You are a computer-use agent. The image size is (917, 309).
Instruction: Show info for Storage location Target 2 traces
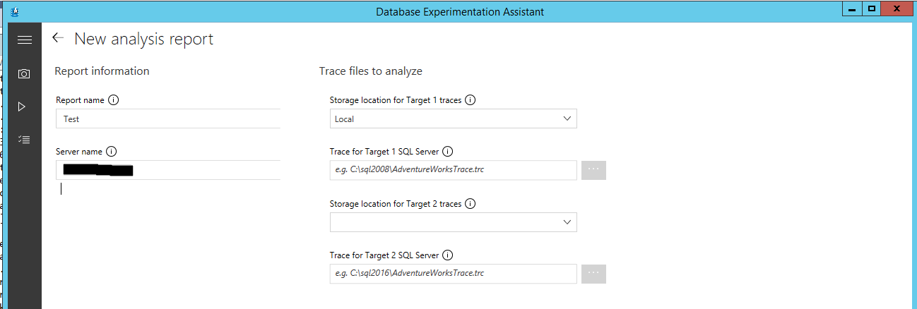pyautogui.click(x=471, y=204)
